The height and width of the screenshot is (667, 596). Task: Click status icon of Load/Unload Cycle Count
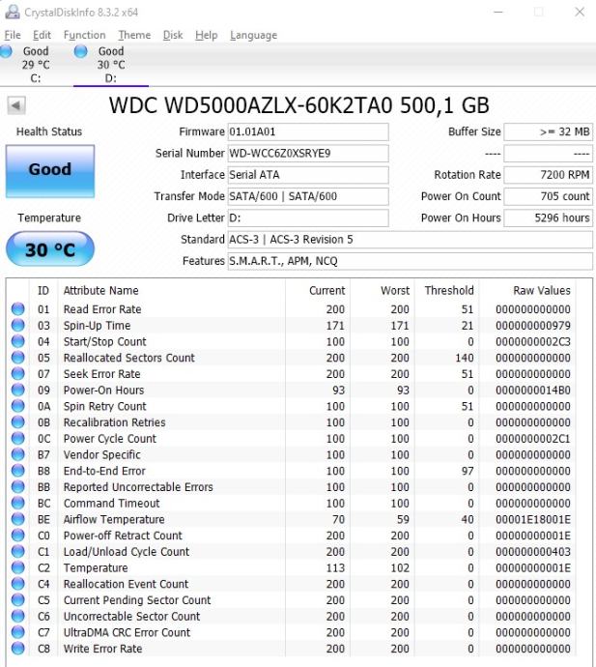pyautogui.click(x=17, y=551)
